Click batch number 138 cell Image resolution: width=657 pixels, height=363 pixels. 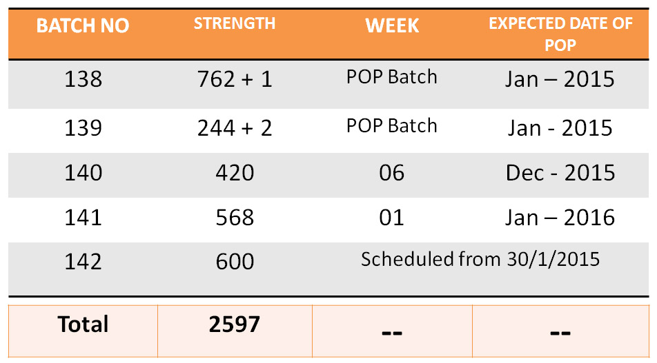(x=83, y=79)
